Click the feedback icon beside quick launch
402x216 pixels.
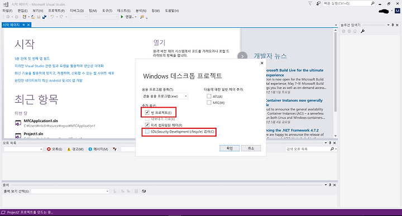(318, 3)
